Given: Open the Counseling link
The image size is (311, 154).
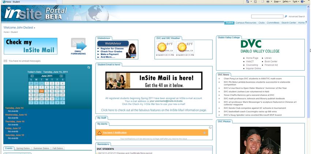Looking at the screenshot, I should [252, 65].
